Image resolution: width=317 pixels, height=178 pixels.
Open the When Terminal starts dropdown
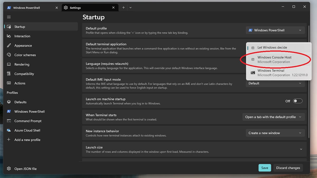point(274,117)
